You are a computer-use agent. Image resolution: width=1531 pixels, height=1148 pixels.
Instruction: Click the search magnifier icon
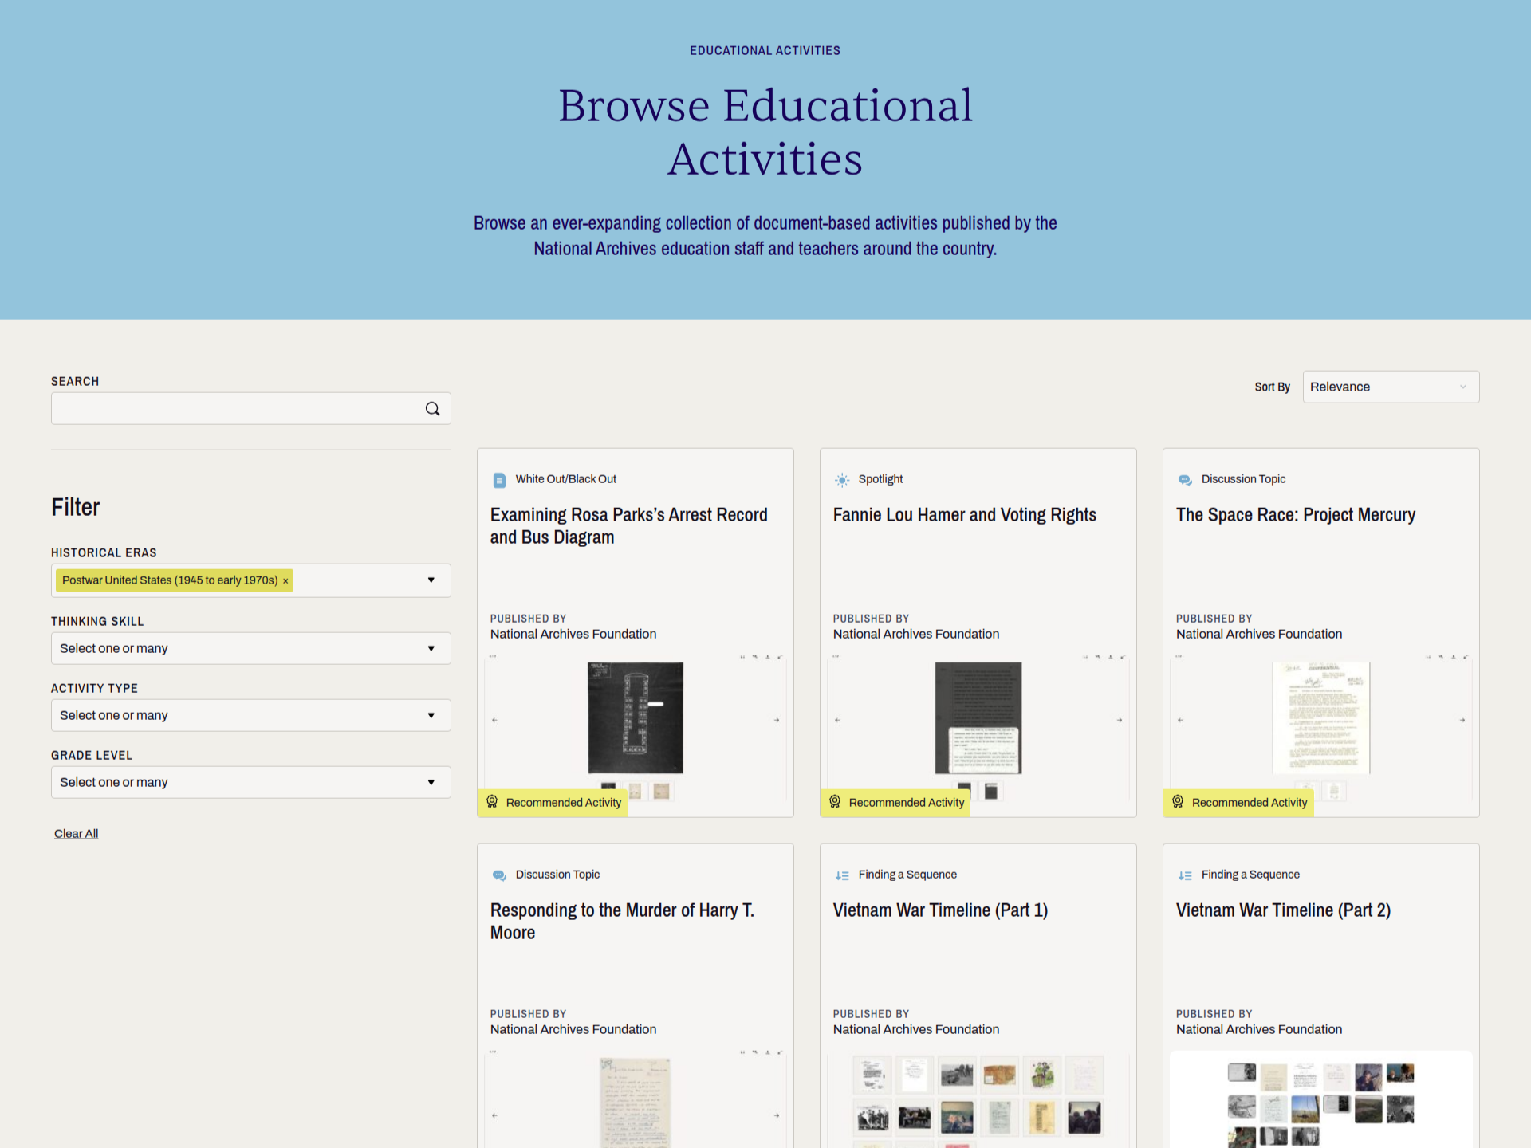[432, 409]
